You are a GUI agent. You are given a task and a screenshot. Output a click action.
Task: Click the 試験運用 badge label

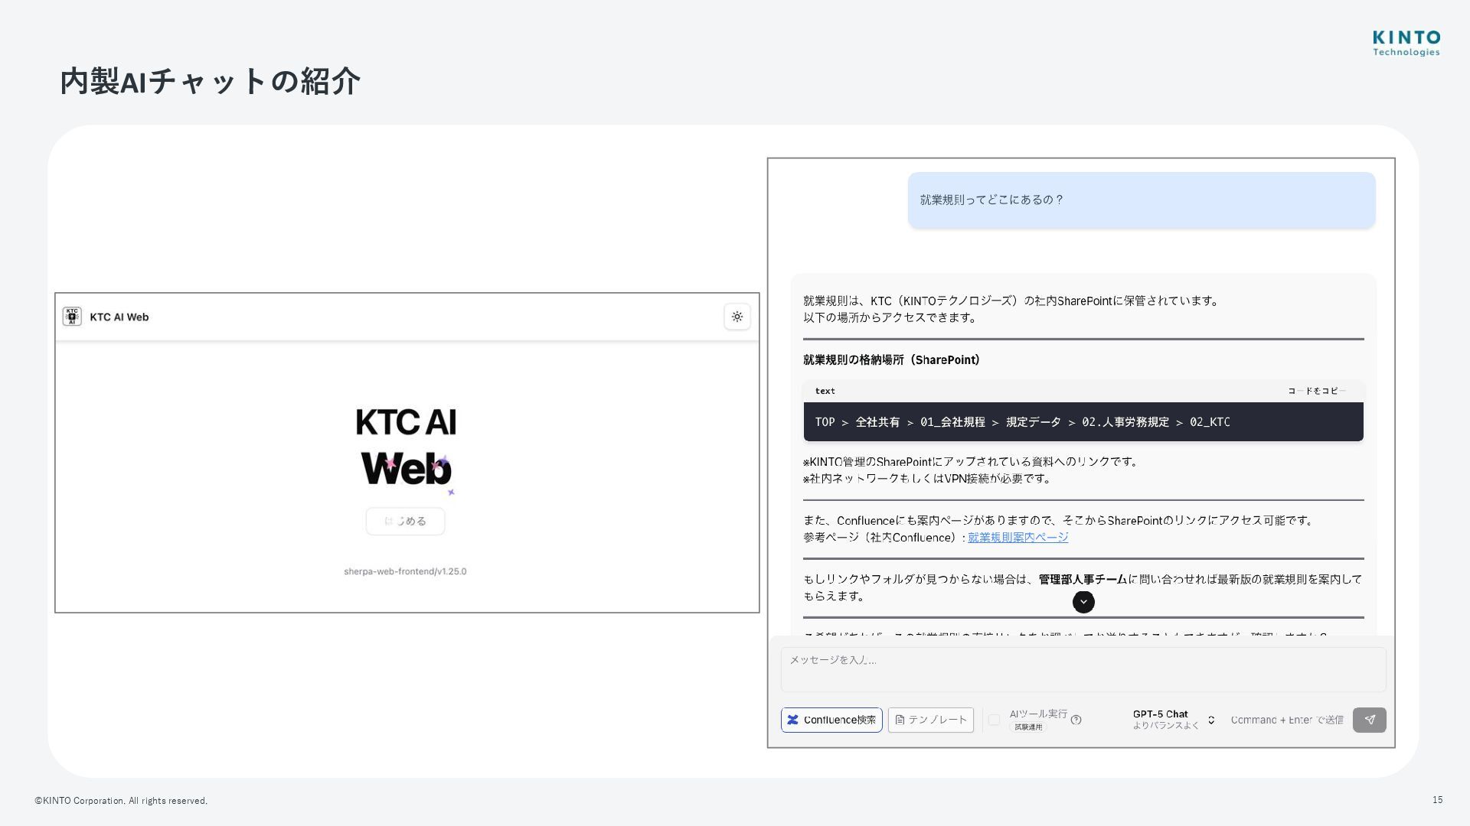[1028, 727]
